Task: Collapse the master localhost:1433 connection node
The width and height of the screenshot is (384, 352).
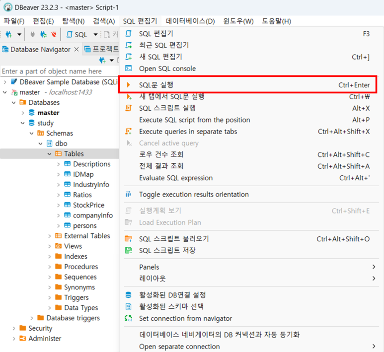Action: point(5,92)
